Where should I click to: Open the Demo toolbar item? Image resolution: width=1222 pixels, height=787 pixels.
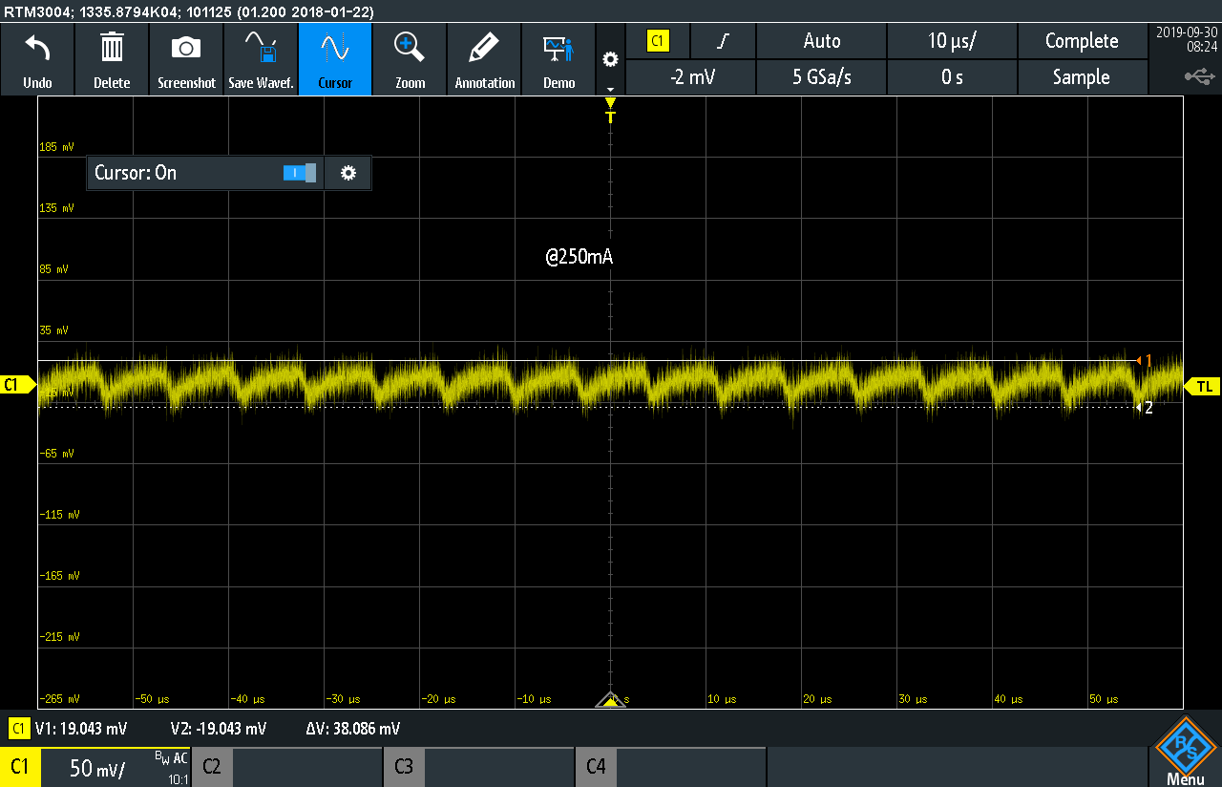[x=558, y=59]
